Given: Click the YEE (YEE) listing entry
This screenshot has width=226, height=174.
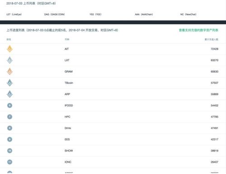Looking at the screenshot, I should [x=95, y=14].
